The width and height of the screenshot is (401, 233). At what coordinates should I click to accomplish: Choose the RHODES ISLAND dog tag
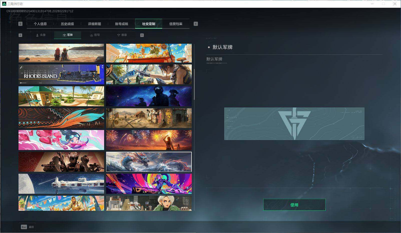pyautogui.click(x=61, y=74)
